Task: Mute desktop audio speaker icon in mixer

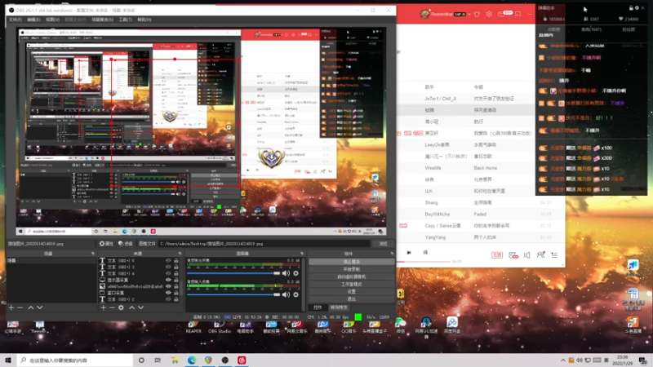Action: point(286,273)
